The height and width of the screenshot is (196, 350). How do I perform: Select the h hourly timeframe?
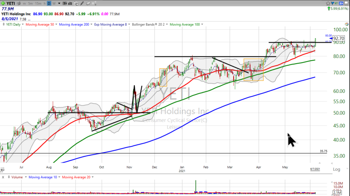point(44,3)
